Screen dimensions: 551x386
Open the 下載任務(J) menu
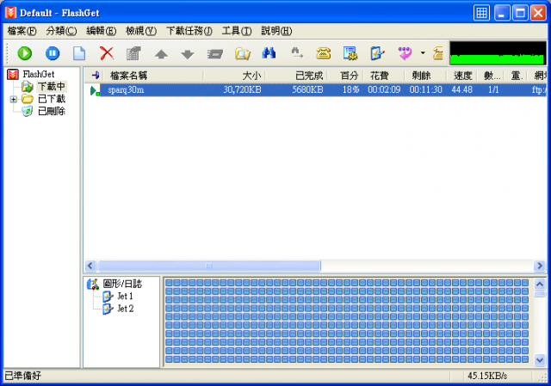pyautogui.click(x=189, y=31)
